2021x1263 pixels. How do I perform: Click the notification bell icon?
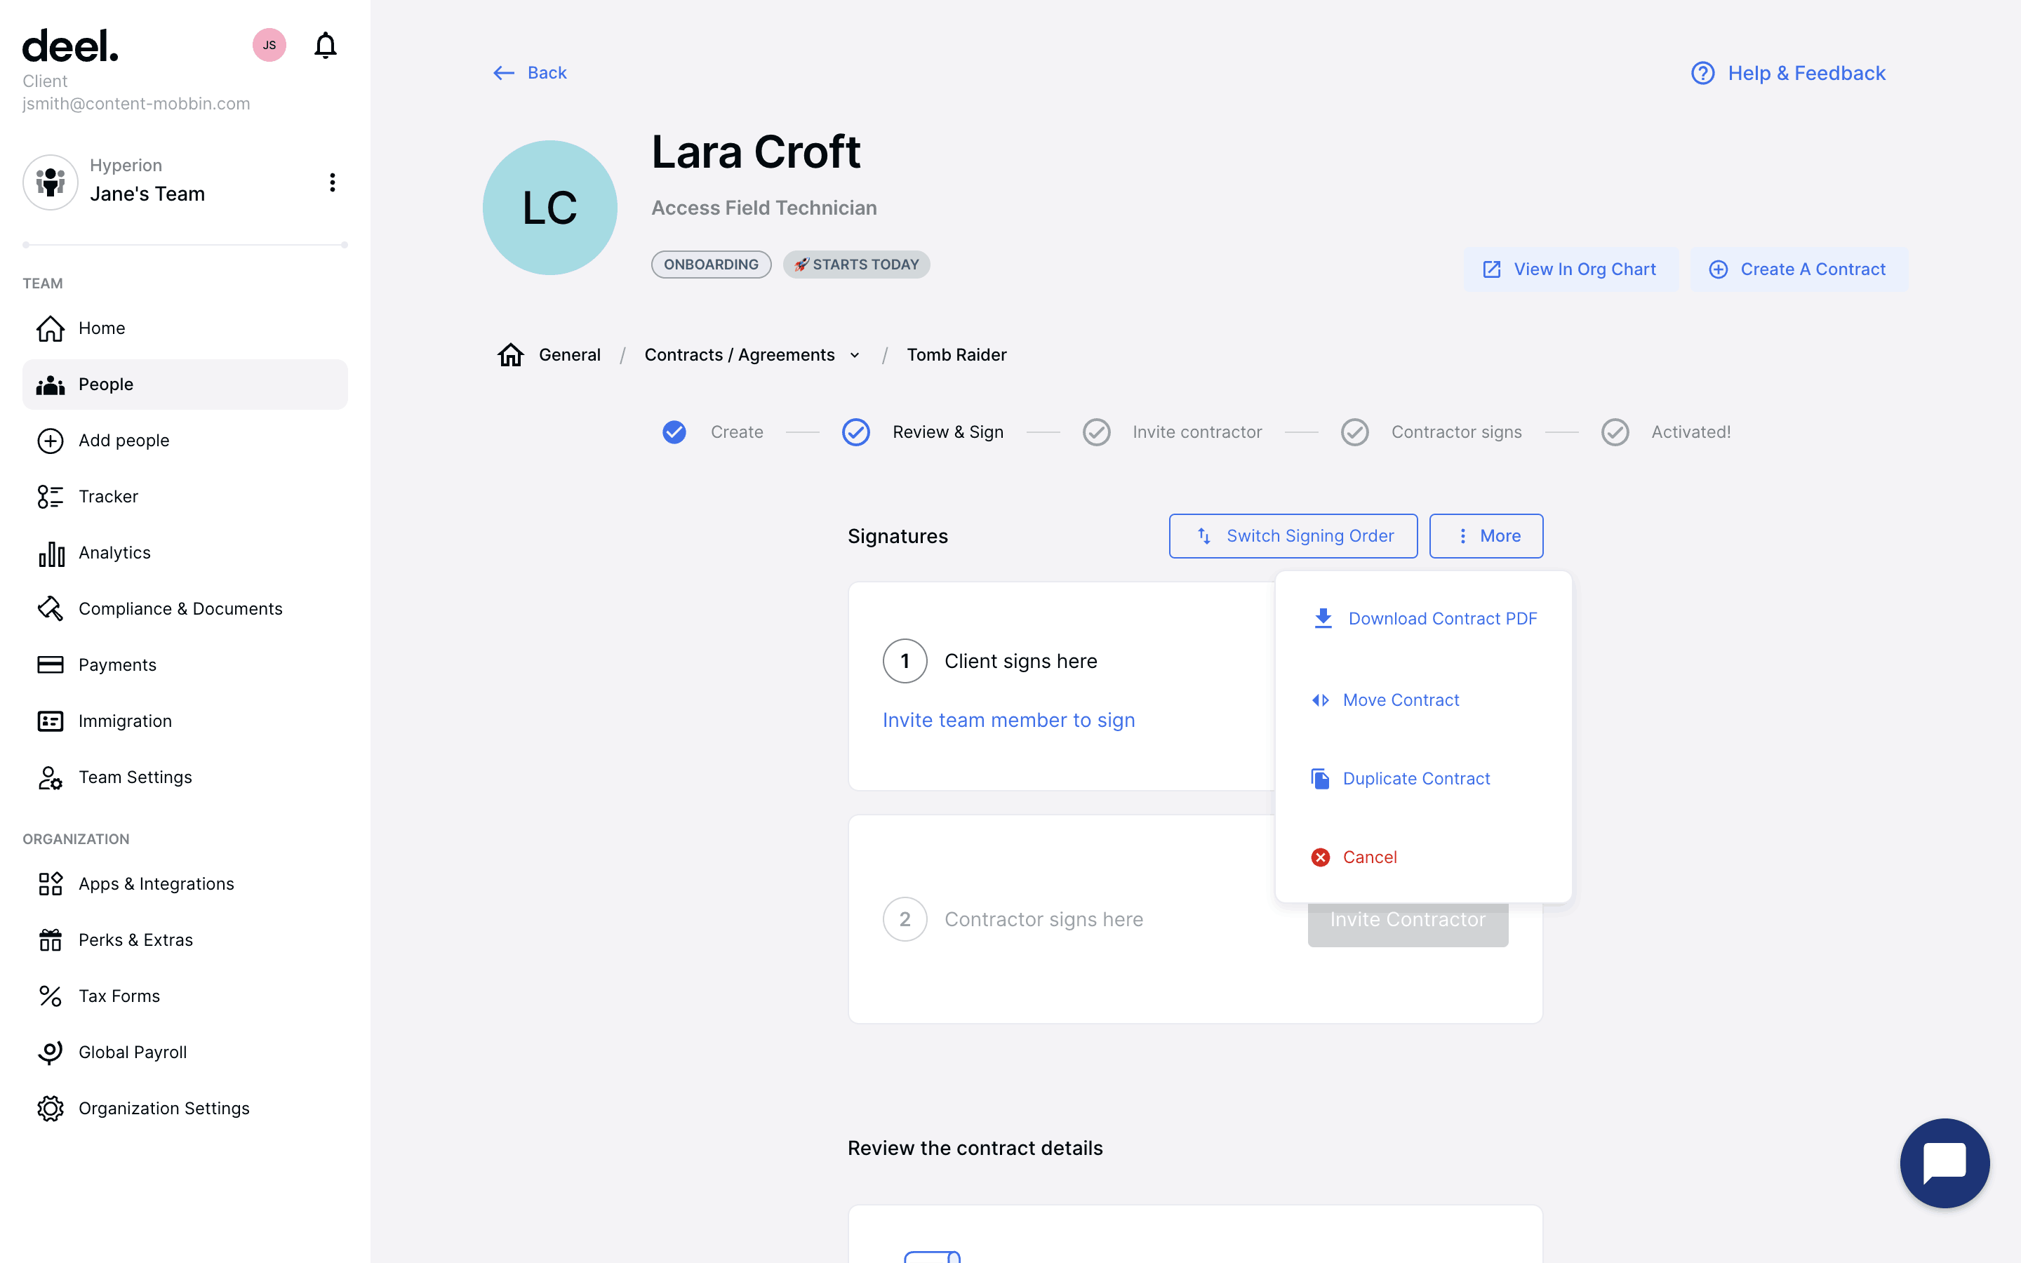coord(325,45)
